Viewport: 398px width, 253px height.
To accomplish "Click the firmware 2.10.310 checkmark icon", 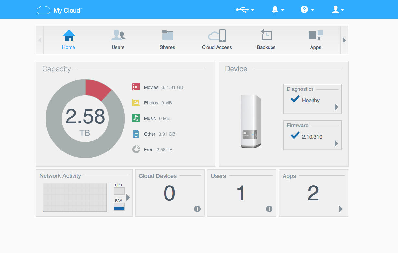I will point(295,135).
